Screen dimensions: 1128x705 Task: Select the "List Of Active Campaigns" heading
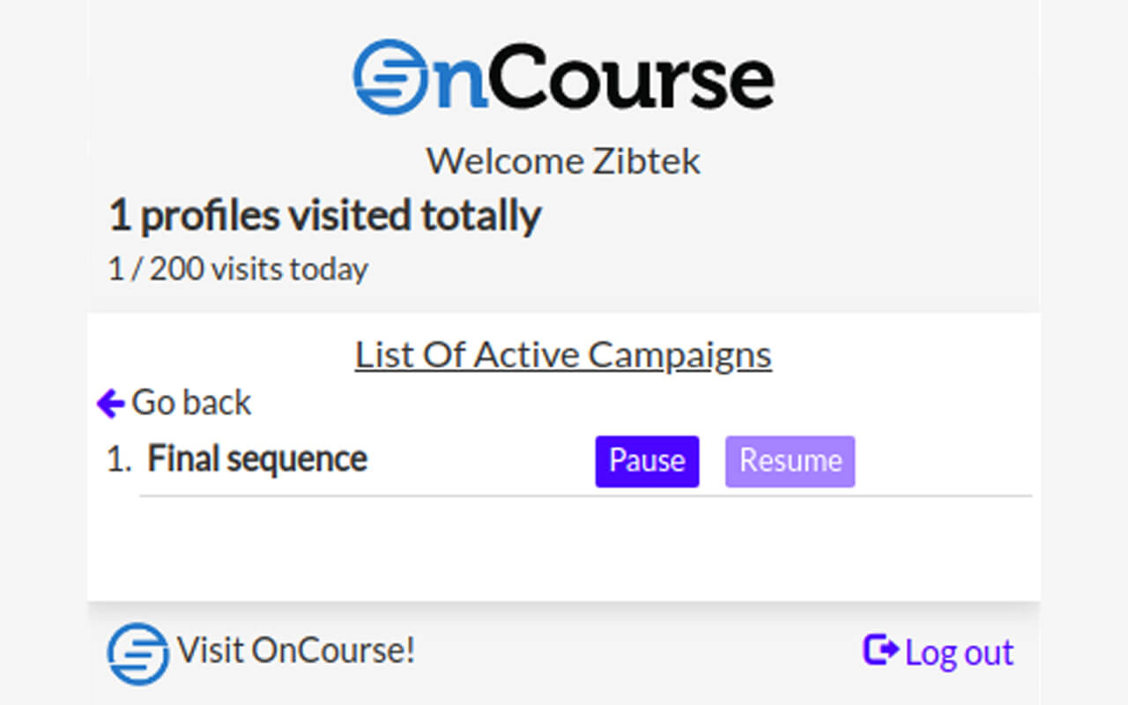tap(563, 355)
